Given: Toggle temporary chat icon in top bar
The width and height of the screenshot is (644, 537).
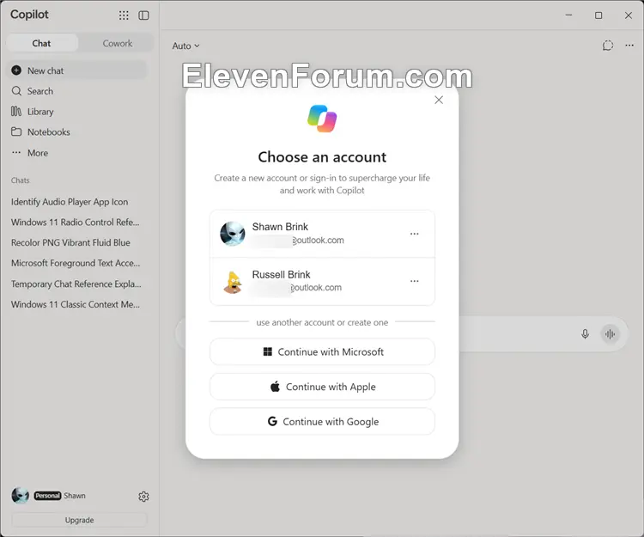Looking at the screenshot, I should (608, 46).
